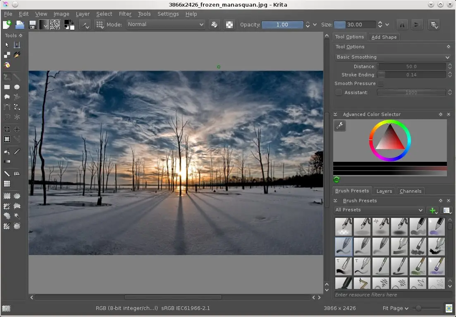The width and height of the screenshot is (456, 317).
Task: Click the resource filters input field
Action: pyautogui.click(x=392, y=295)
